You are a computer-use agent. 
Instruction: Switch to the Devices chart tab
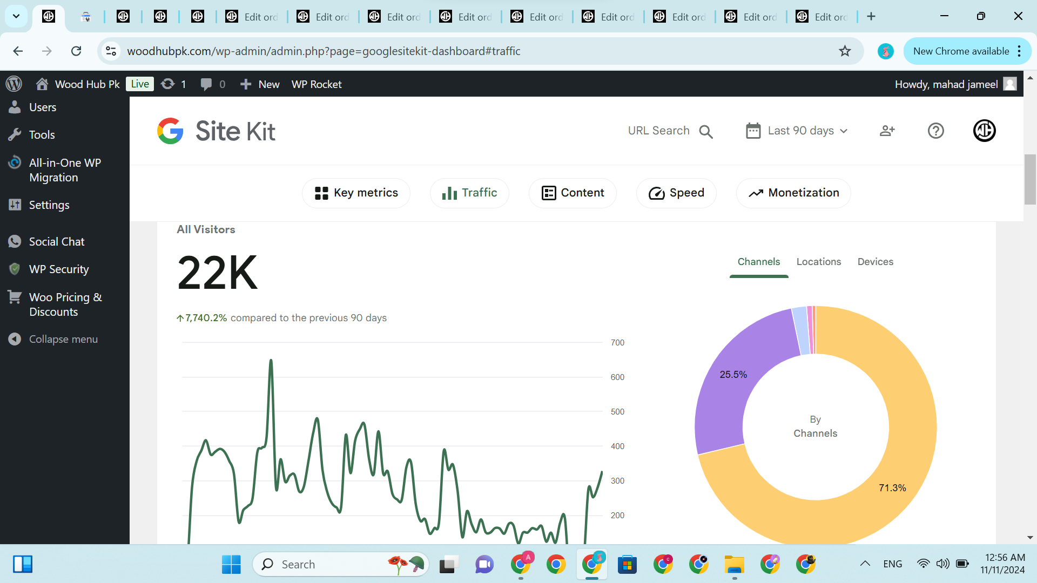[x=875, y=262]
